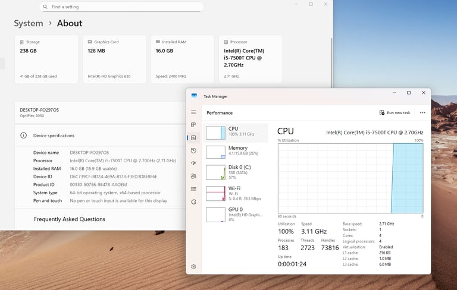457x290 pixels.
Task: Click the Memory mini graph thumbnail
Action: [x=215, y=152]
